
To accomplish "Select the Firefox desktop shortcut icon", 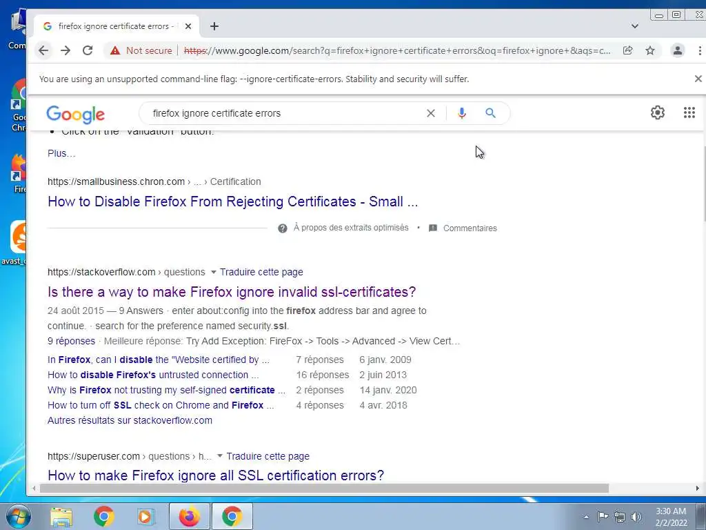I will pyautogui.click(x=18, y=173).
